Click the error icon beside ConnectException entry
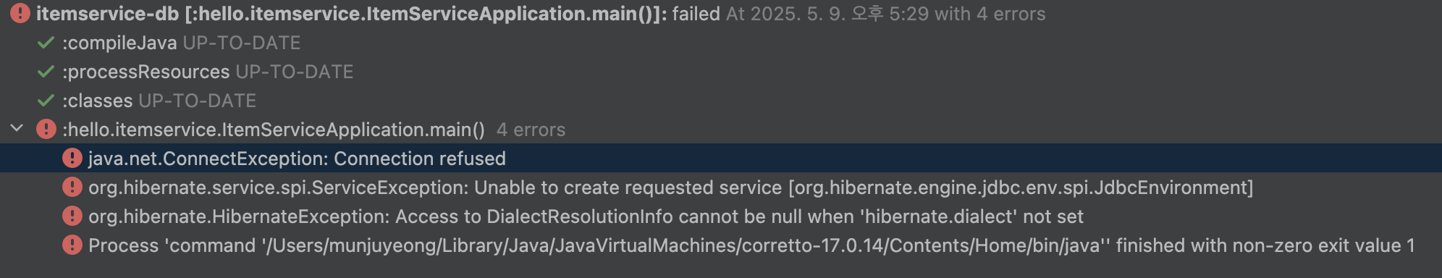This screenshot has width=1442, height=278. [x=72, y=158]
